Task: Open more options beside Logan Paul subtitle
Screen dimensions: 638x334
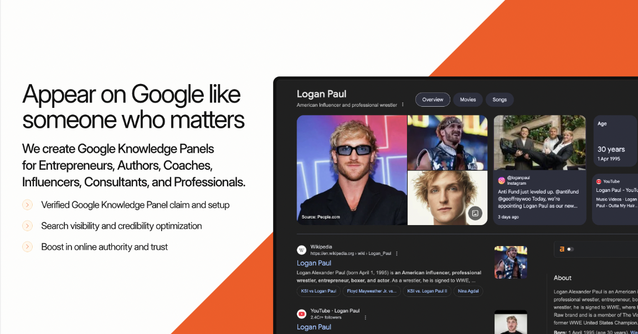Action: [403, 105]
